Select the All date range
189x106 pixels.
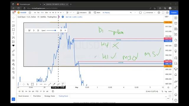click(x=47, y=92)
